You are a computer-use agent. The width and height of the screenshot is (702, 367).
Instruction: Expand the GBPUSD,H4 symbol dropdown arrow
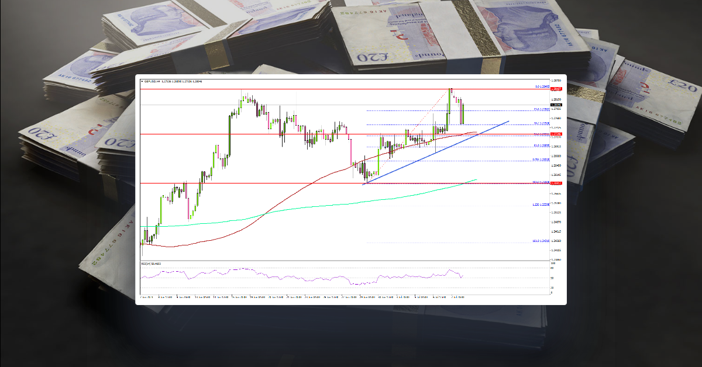[142, 82]
